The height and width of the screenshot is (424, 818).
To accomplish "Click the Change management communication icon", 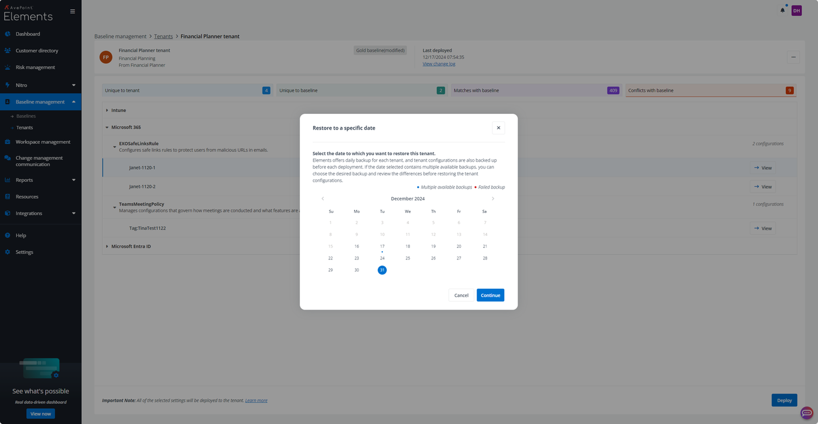I will pos(8,158).
